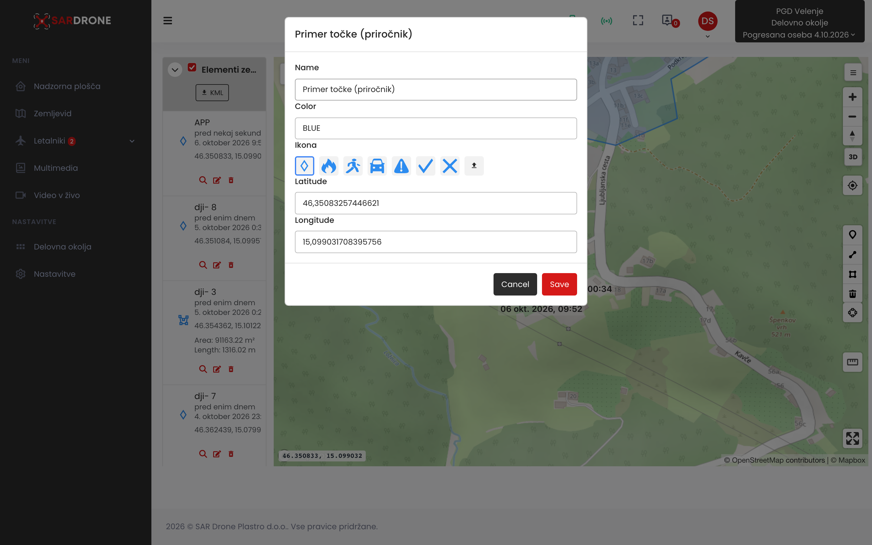Upload a custom icon image
This screenshot has width=872, height=545.
474,166
